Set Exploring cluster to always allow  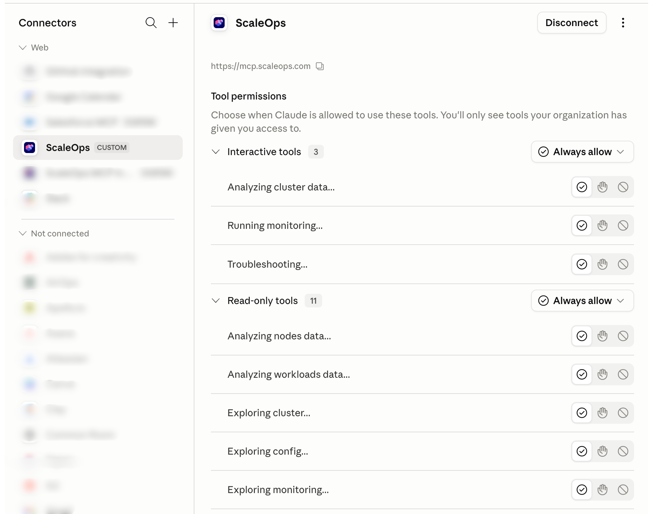(x=582, y=413)
